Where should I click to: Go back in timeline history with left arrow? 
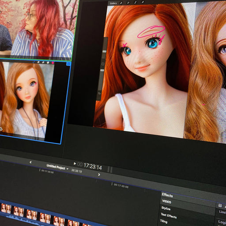point(30,162)
